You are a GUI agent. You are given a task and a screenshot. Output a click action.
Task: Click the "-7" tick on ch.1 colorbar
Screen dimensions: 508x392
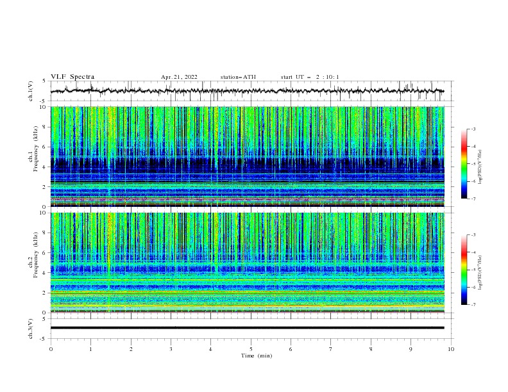coord(473,199)
